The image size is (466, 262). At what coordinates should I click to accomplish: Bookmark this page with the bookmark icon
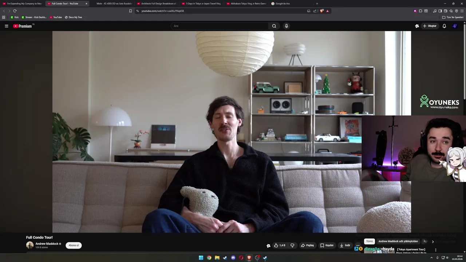(130, 11)
